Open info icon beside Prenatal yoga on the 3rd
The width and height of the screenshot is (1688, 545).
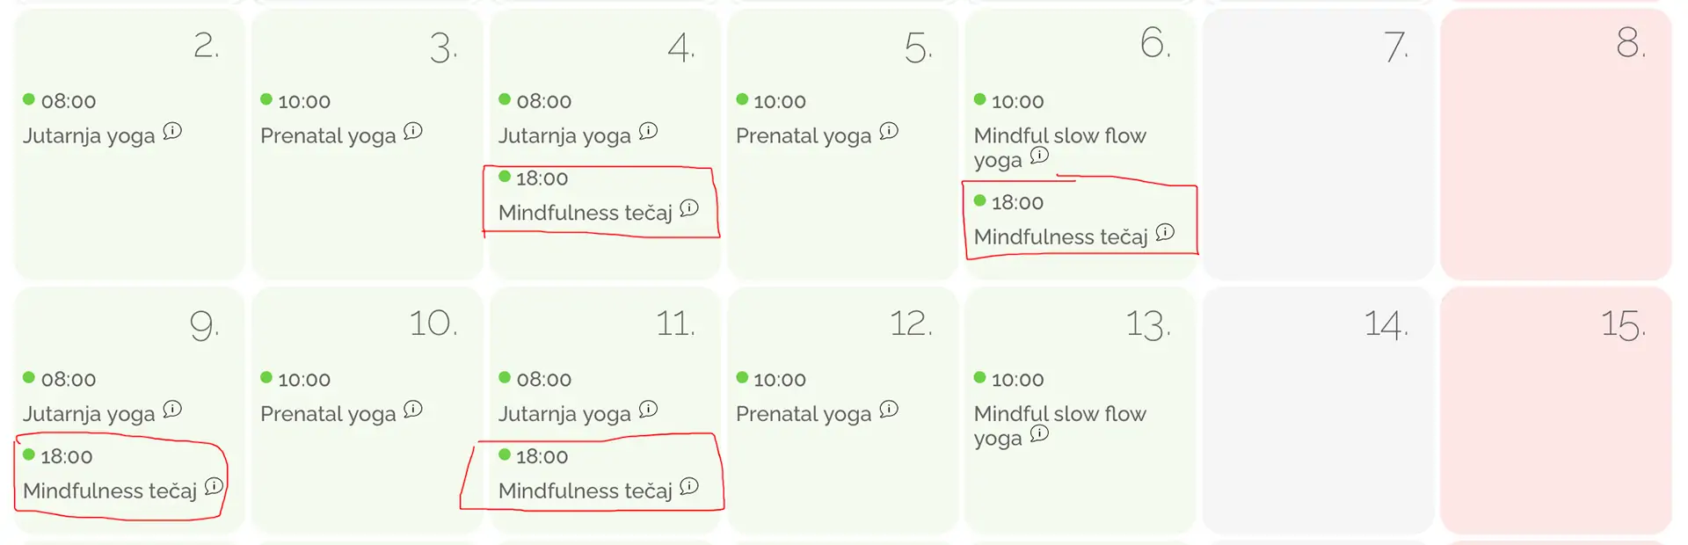(413, 131)
